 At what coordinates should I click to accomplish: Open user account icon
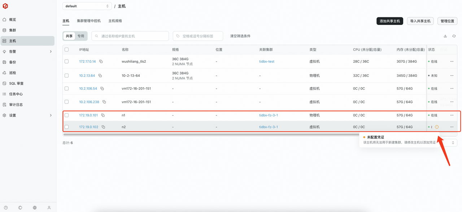coord(49,207)
